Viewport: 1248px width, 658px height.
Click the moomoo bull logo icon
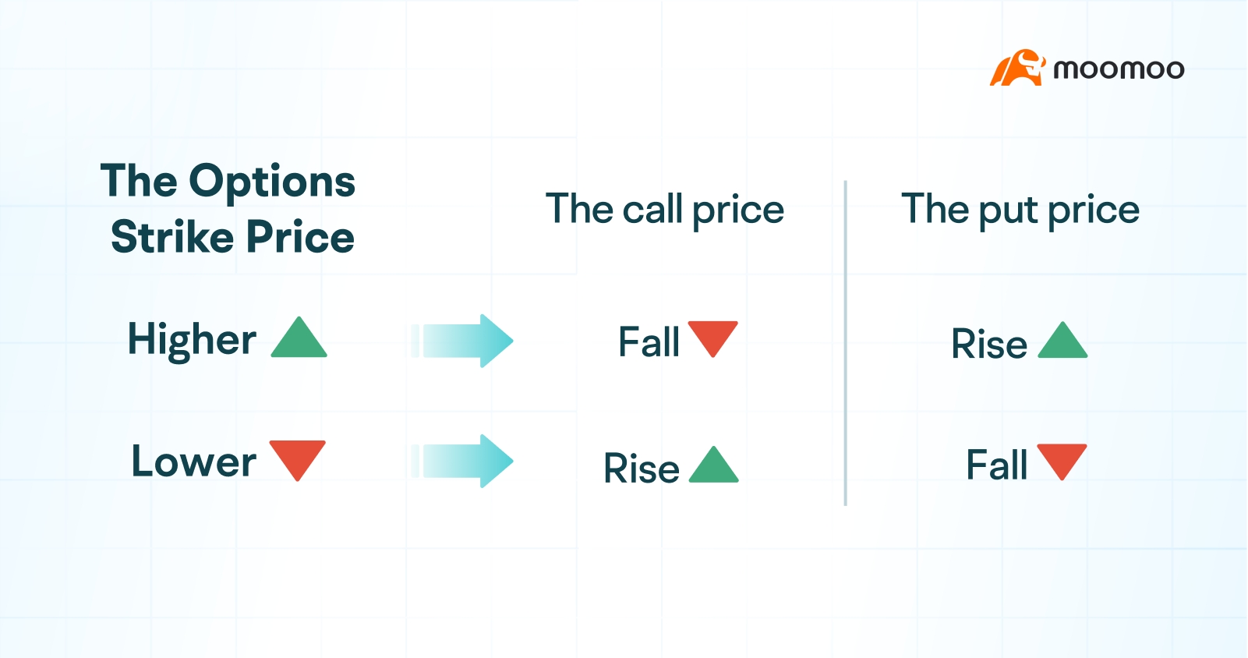point(1017,68)
